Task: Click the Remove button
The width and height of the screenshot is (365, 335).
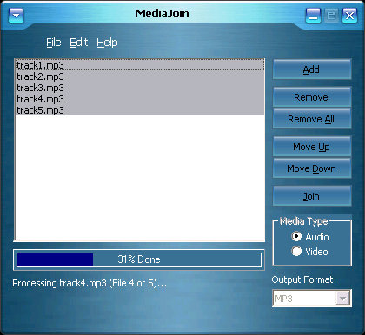Action: point(312,97)
